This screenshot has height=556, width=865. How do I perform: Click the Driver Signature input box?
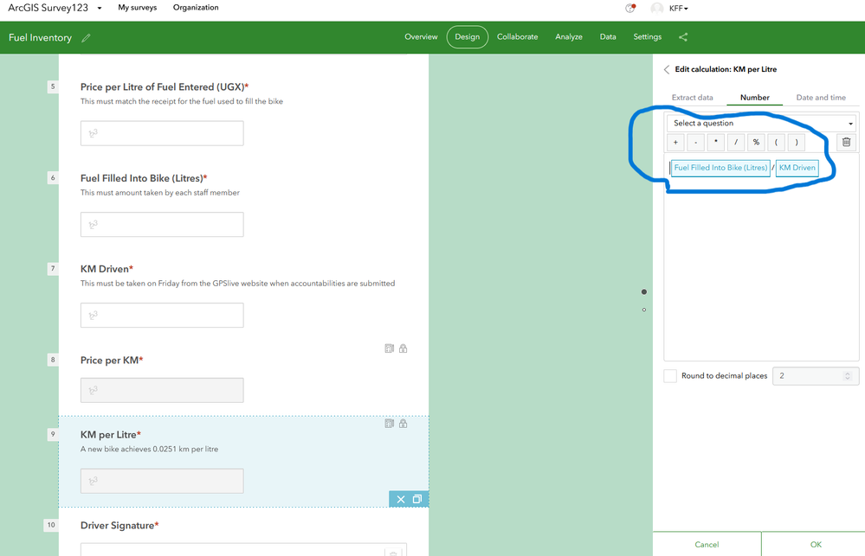pyautogui.click(x=243, y=549)
